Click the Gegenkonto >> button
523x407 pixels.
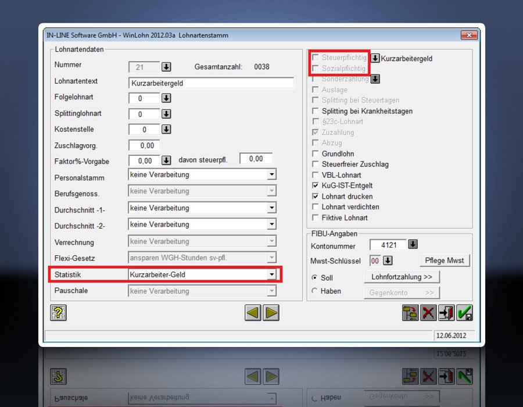402,292
